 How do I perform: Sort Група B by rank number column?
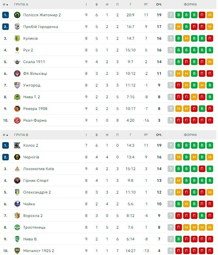(6, 135)
